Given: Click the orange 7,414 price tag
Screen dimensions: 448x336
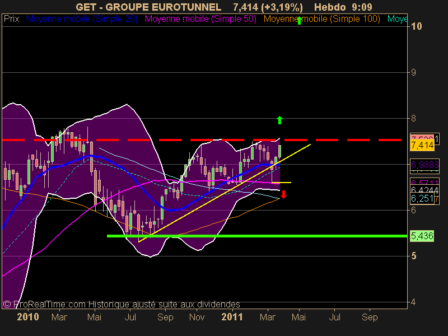Looking at the screenshot, I should tap(422, 146).
